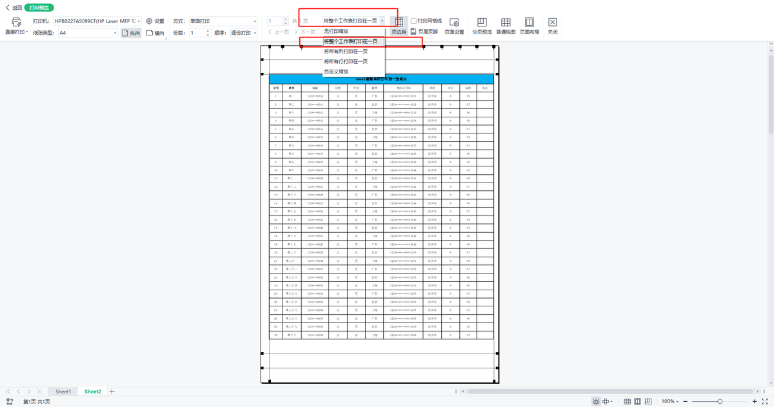Screen dimensions: 774x407
Task: Click the fullscreen icon in status bar
Action: tap(766, 401)
